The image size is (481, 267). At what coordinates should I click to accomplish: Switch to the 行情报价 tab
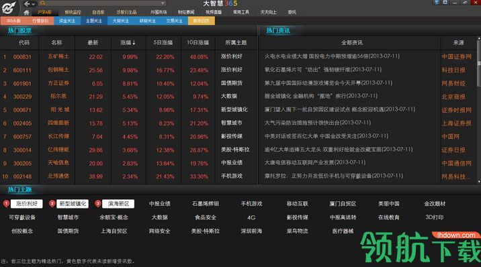click(40, 21)
